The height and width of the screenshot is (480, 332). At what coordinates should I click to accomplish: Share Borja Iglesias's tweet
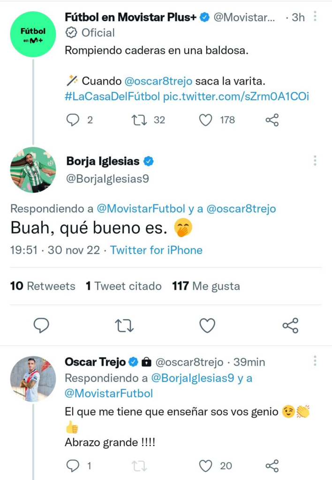290,325
